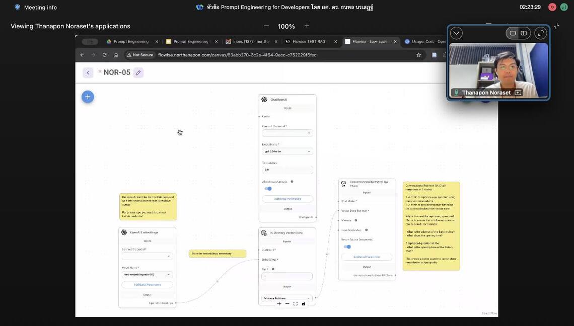
Task: Lock the canvas with the padlock icon
Action: pos(303,304)
